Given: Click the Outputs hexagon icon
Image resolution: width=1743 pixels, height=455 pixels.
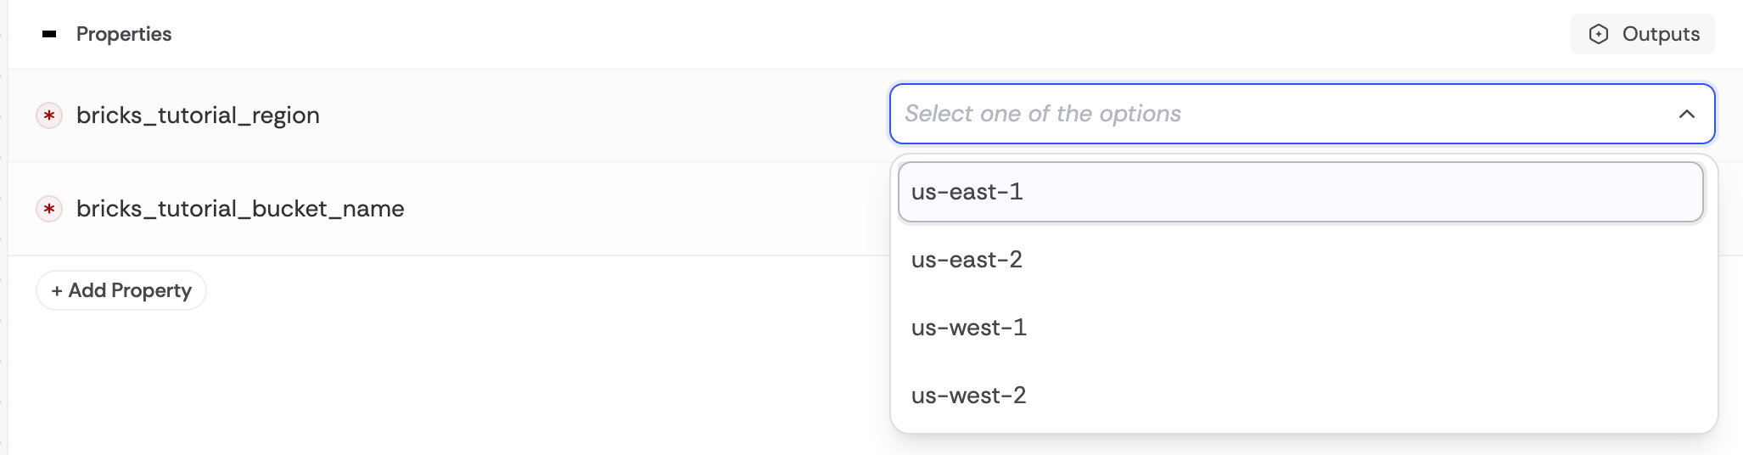Looking at the screenshot, I should pyautogui.click(x=1599, y=34).
